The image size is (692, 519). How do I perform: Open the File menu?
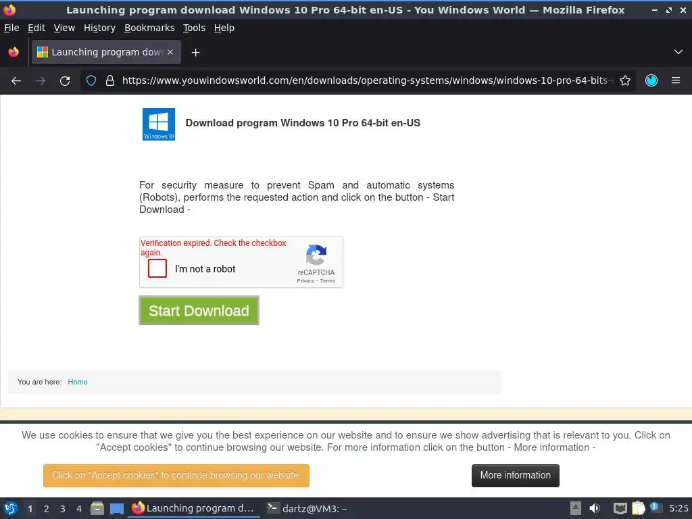11,28
